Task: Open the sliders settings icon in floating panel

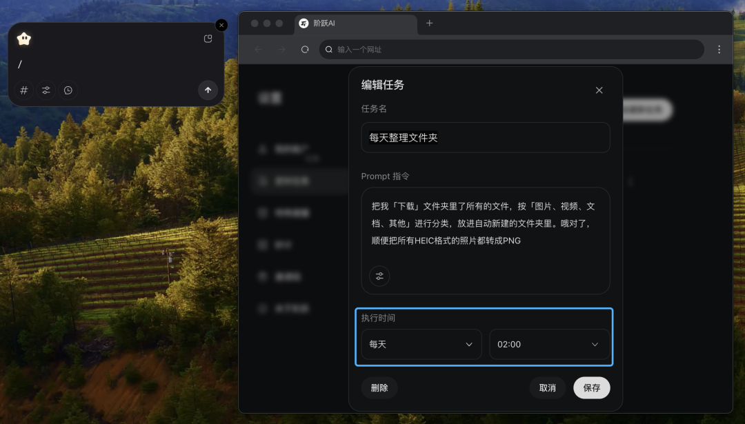Action: [x=46, y=90]
